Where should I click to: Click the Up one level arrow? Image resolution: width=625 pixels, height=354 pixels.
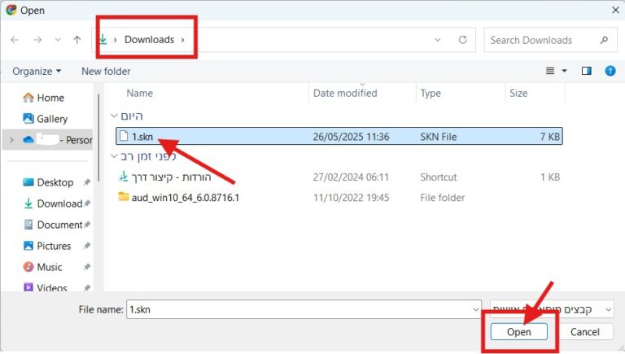pyautogui.click(x=77, y=40)
